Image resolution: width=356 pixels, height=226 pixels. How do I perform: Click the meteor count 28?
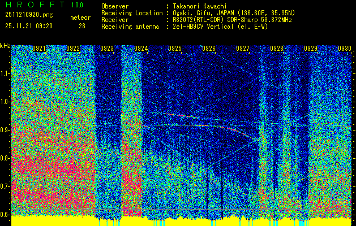tap(82, 26)
